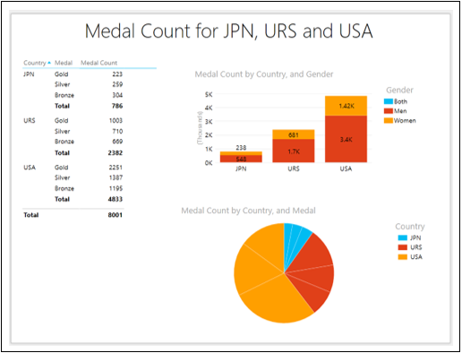This screenshot has height=353, width=462.
Task: Select the Men red legend swatch
Action: pyautogui.click(x=389, y=111)
